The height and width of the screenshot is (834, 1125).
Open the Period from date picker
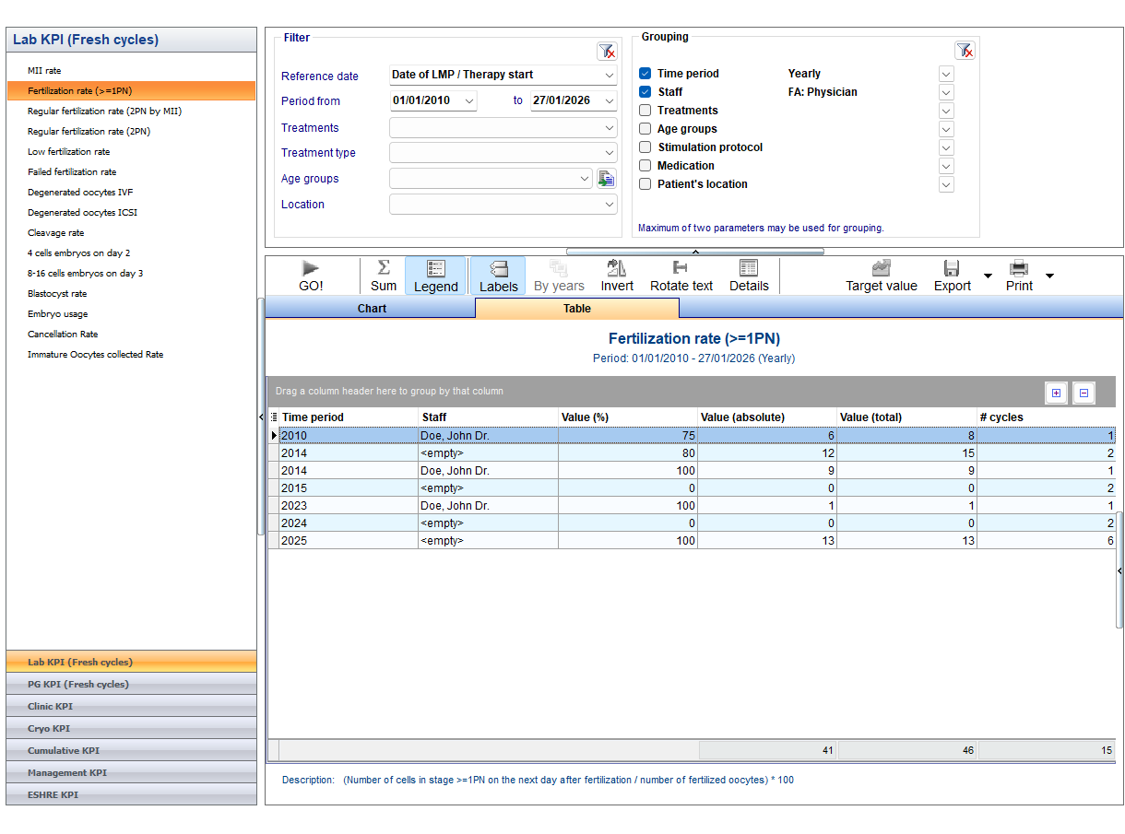coord(469,100)
